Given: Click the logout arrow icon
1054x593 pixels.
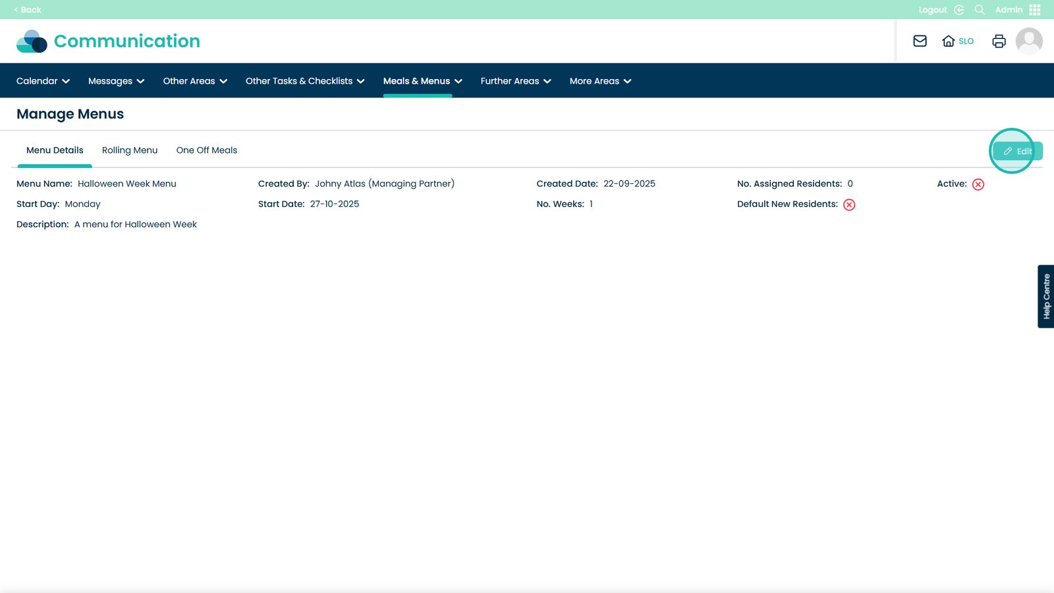Looking at the screenshot, I should pos(959,10).
